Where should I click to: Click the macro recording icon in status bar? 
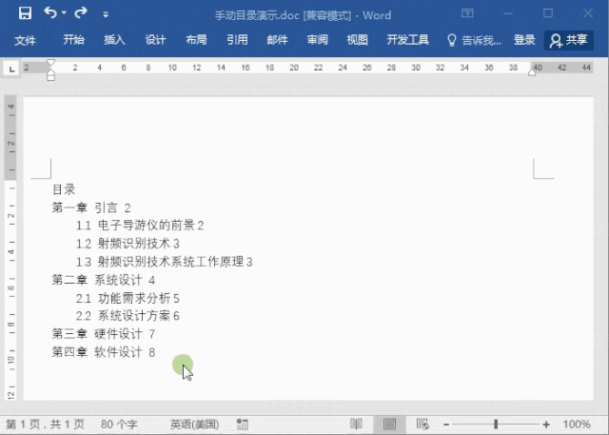coord(243,425)
